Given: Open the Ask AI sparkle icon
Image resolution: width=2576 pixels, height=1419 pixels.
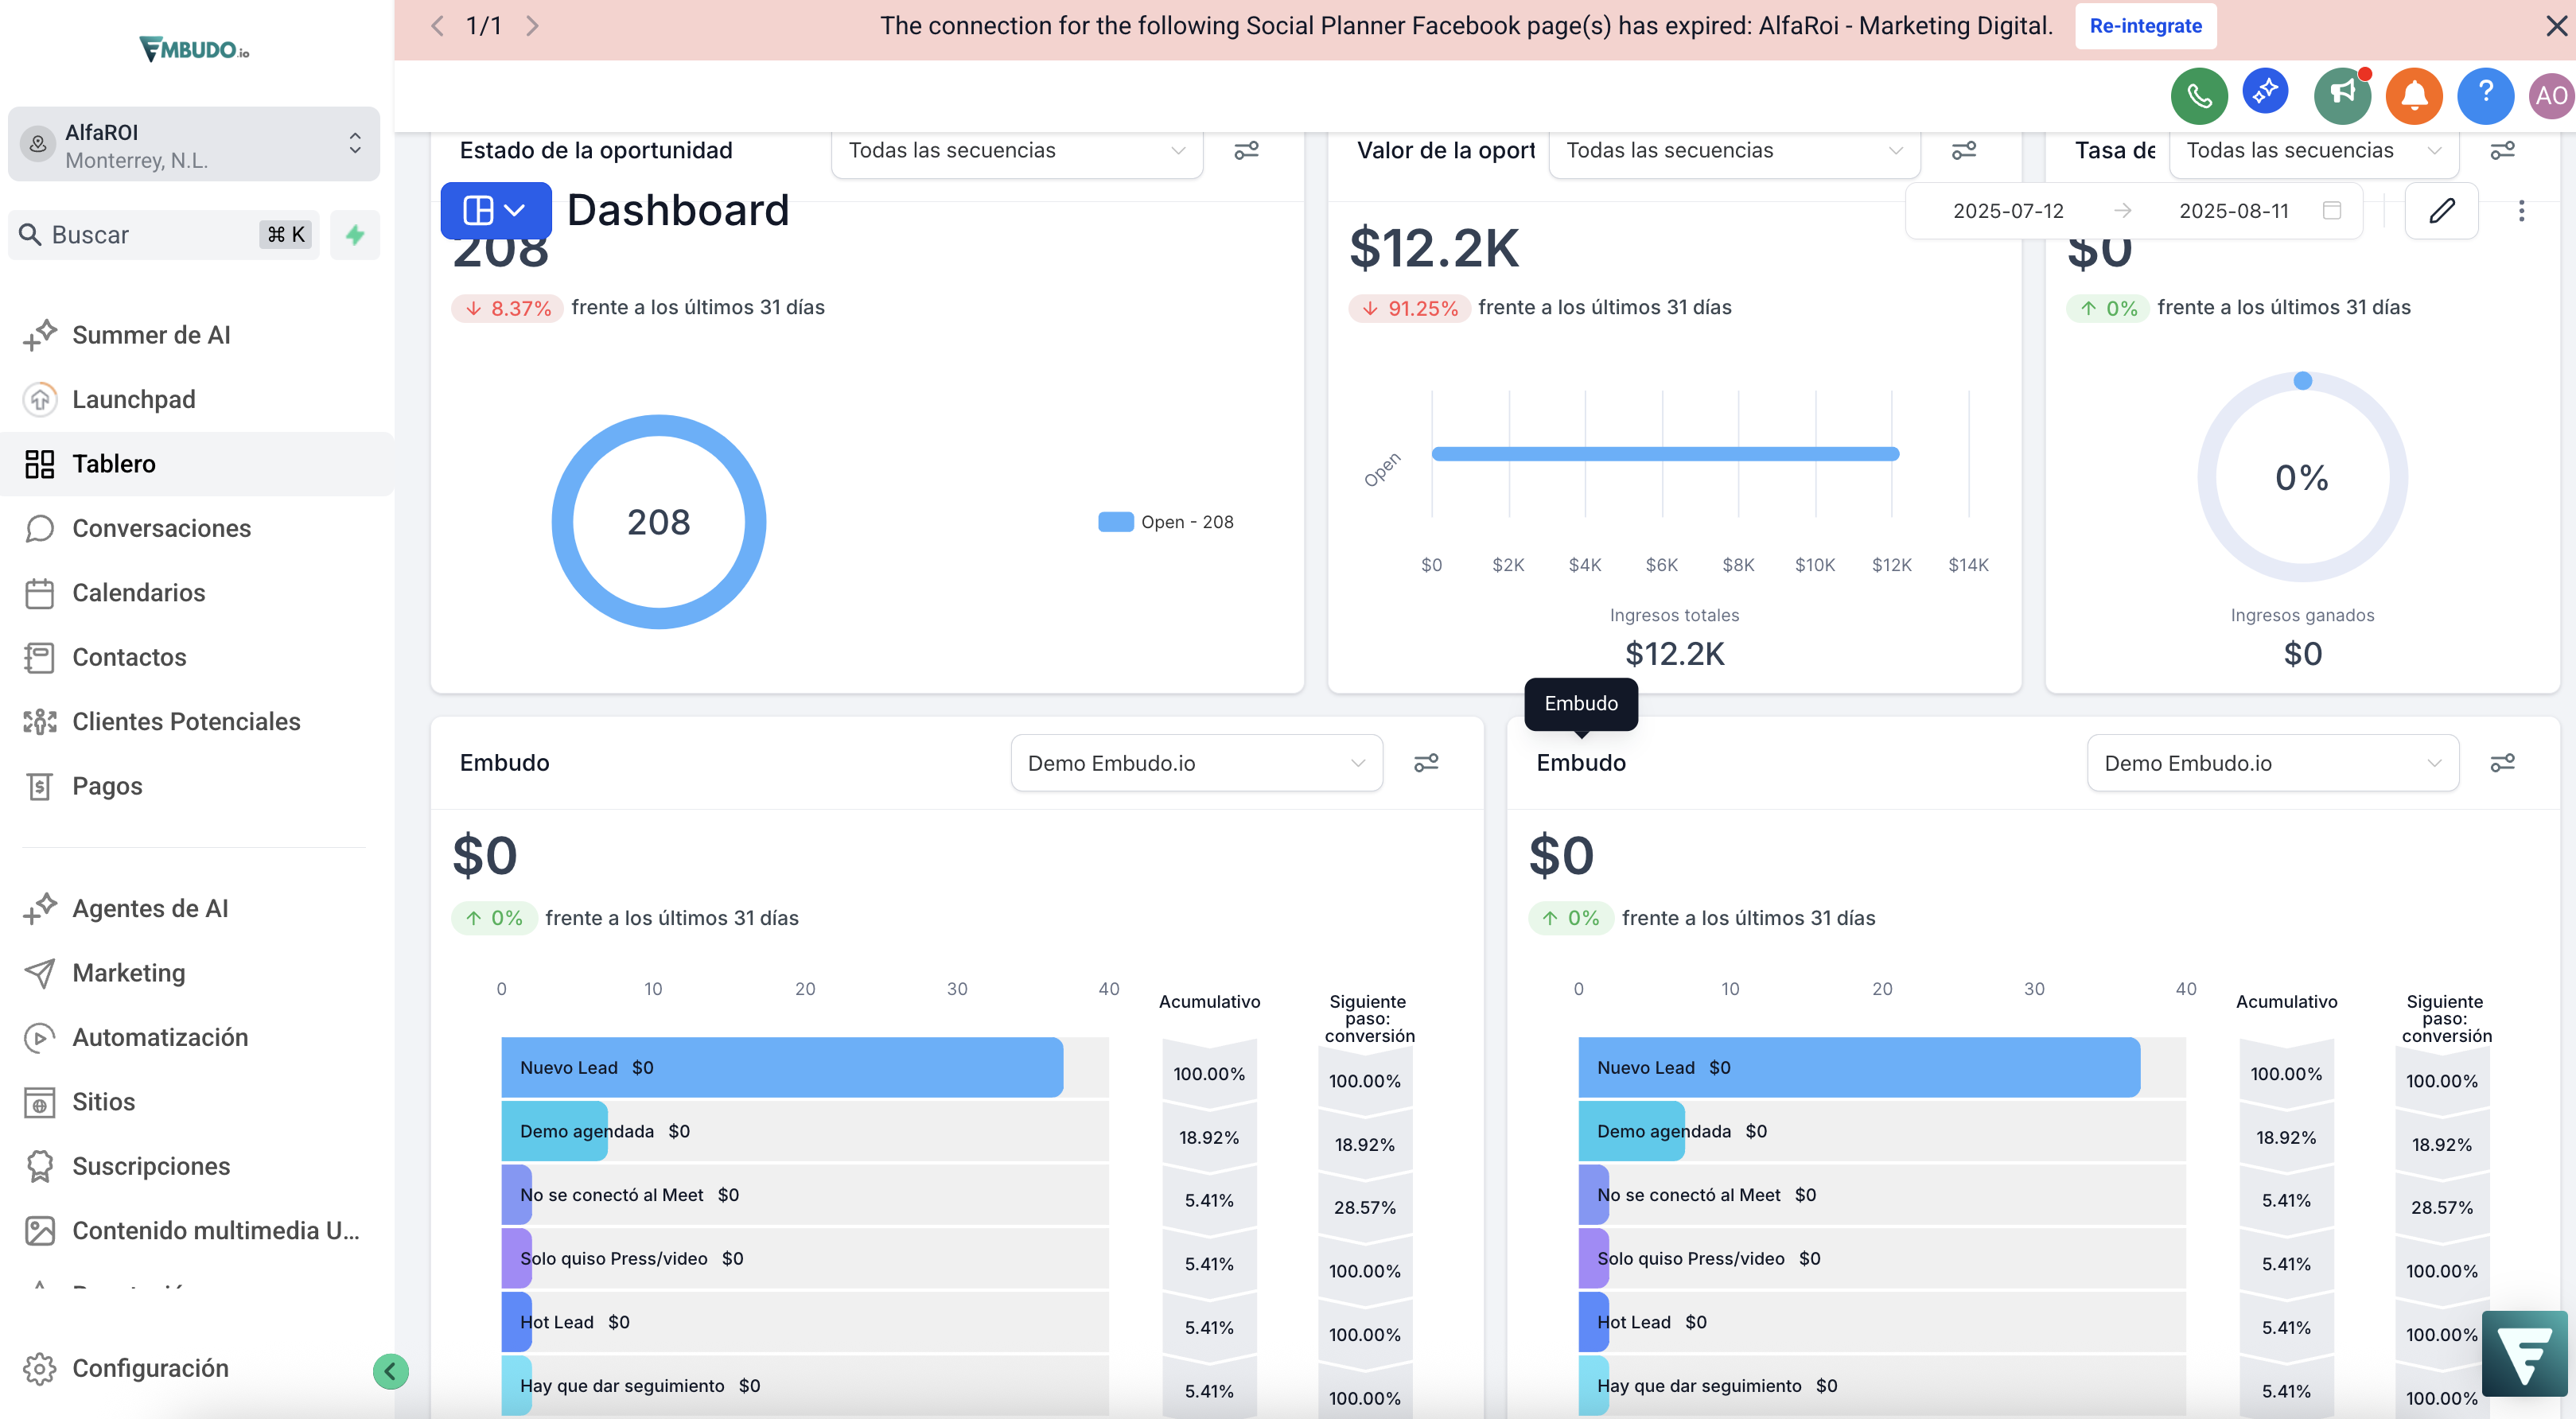Looking at the screenshot, I should 2265,92.
